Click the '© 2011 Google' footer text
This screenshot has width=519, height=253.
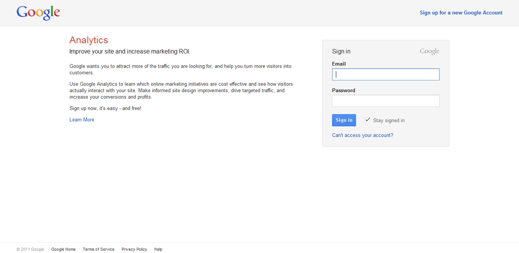tap(30, 249)
